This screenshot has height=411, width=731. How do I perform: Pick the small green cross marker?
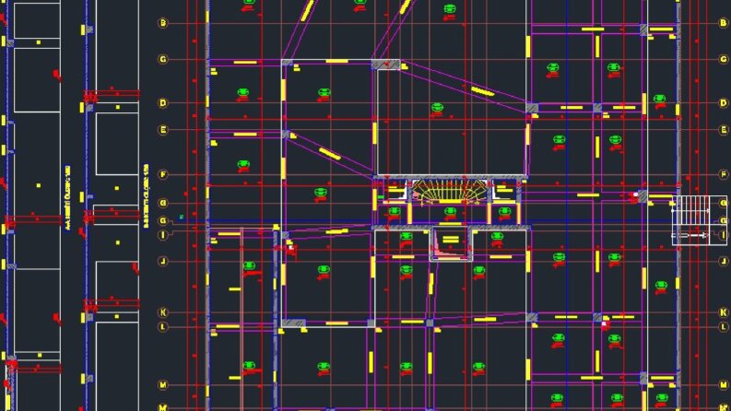pyautogui.click(x=182, y=217)
